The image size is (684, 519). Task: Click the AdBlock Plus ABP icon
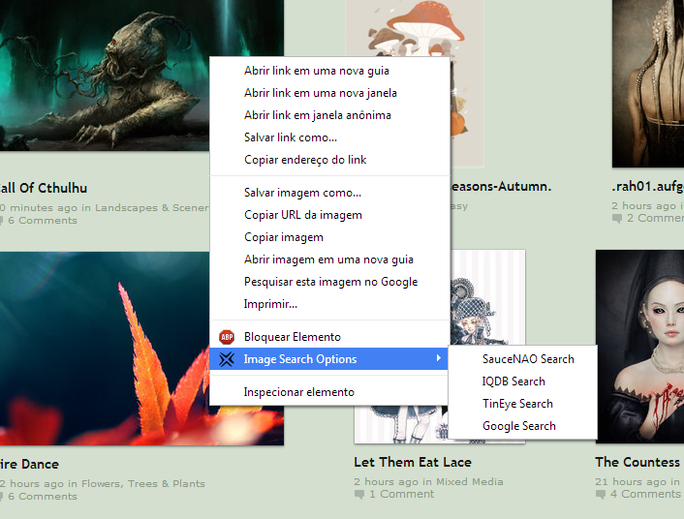227,337
